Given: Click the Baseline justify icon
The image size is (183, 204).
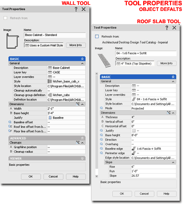Looking at the screenshot, I should coord(50,118).
